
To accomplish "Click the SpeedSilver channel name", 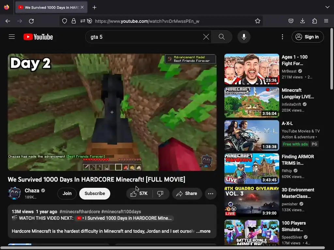I will (x=292, y=237).
